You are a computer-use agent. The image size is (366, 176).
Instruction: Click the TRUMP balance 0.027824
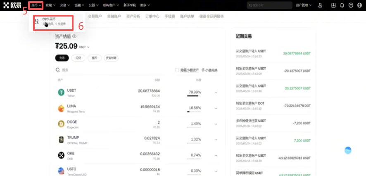pyautogui.click(x=152, y=138)
